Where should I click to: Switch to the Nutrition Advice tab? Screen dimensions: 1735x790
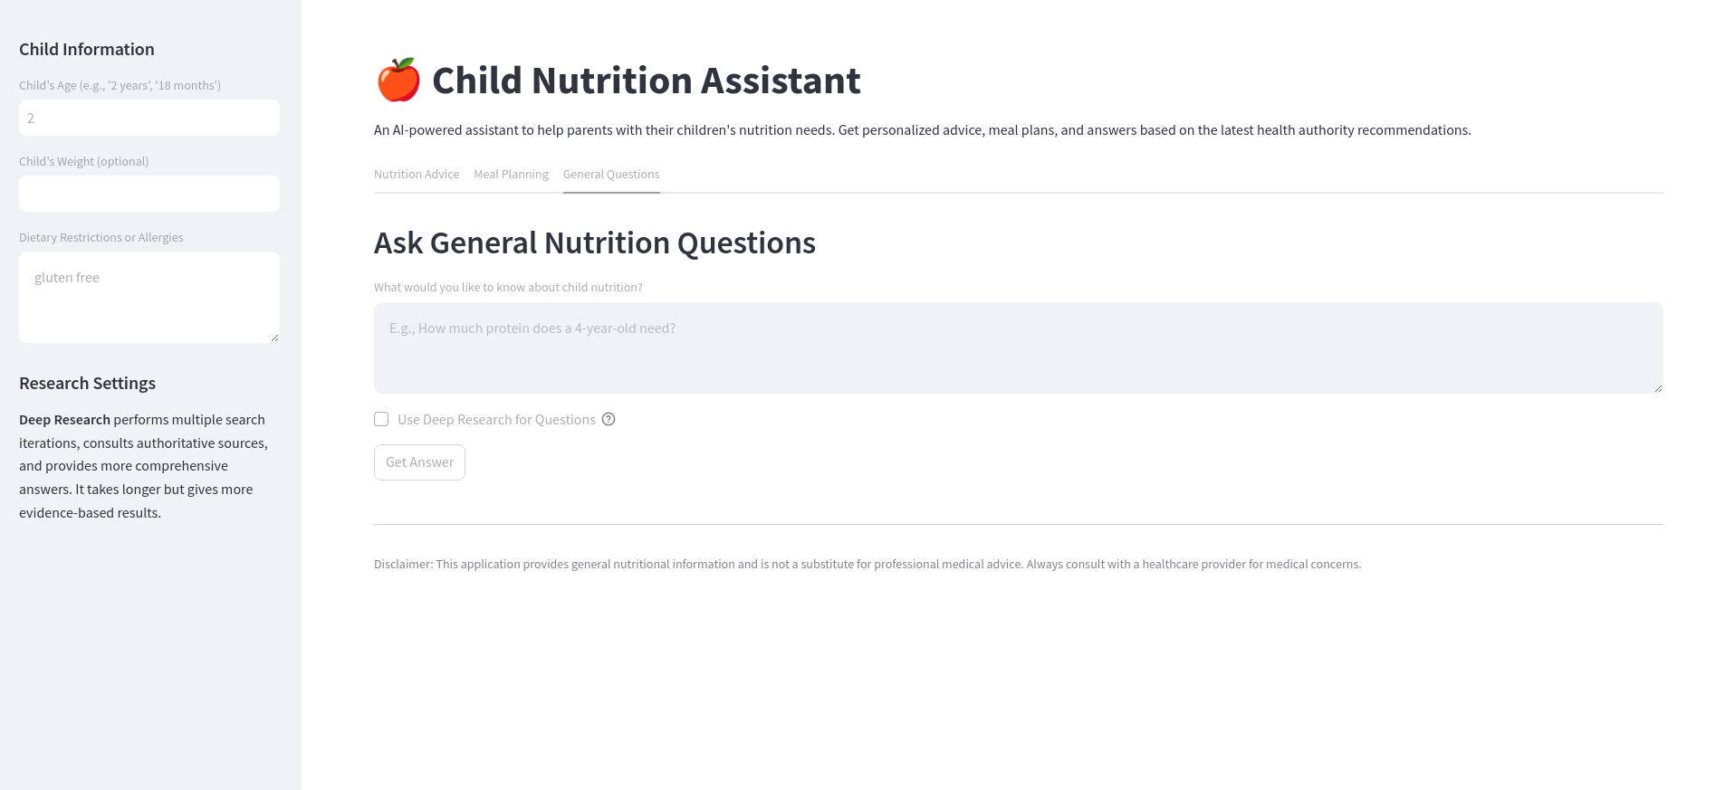tap(417, 174)
